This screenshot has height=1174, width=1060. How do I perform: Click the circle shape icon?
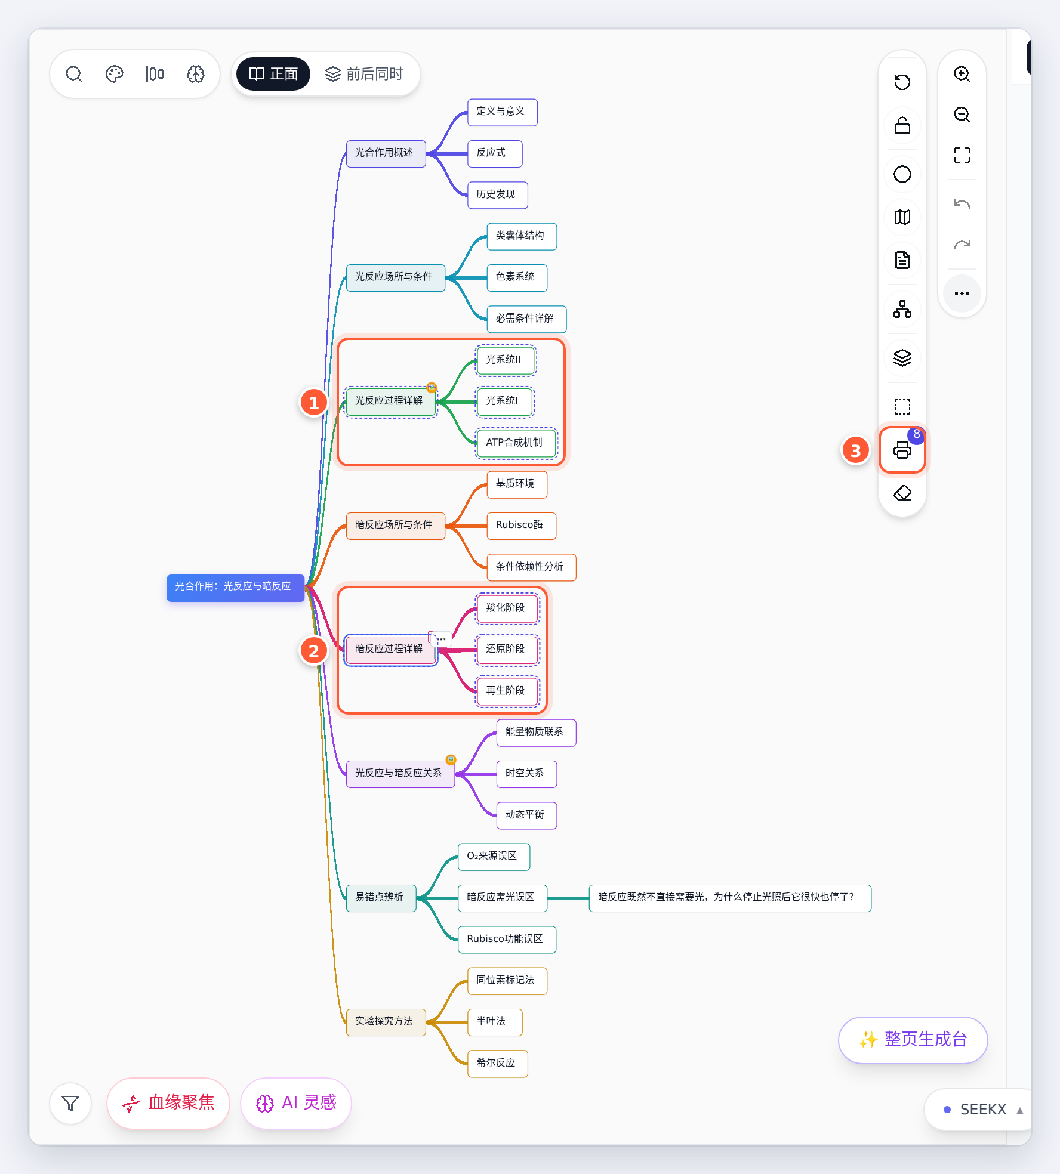click(x=902, y=174)
